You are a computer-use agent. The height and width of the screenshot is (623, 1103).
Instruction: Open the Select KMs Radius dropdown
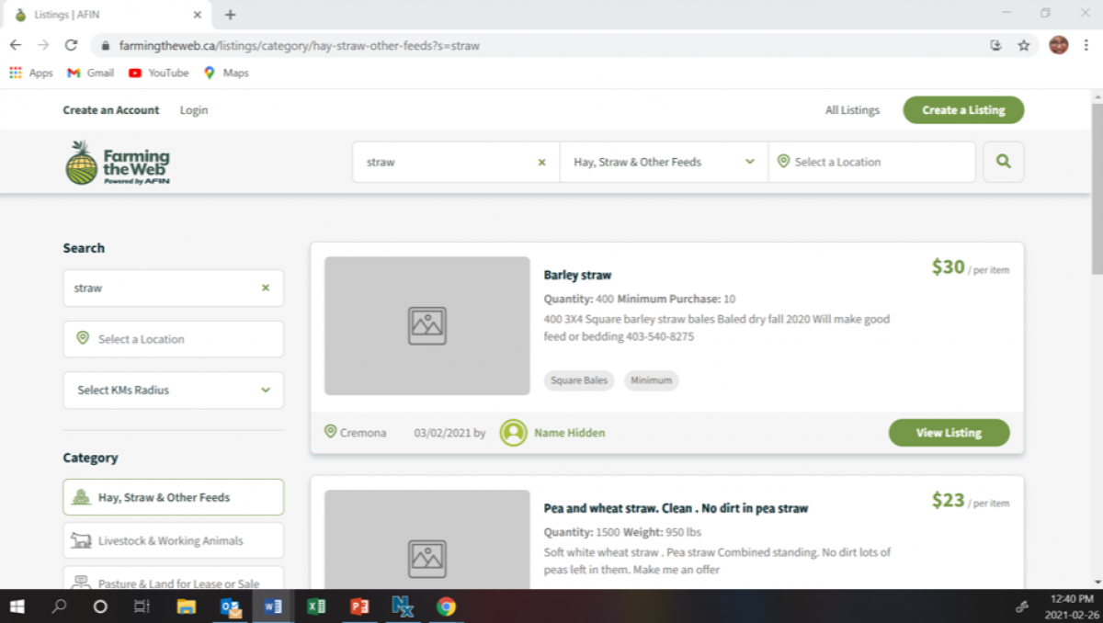pos(174,390)
